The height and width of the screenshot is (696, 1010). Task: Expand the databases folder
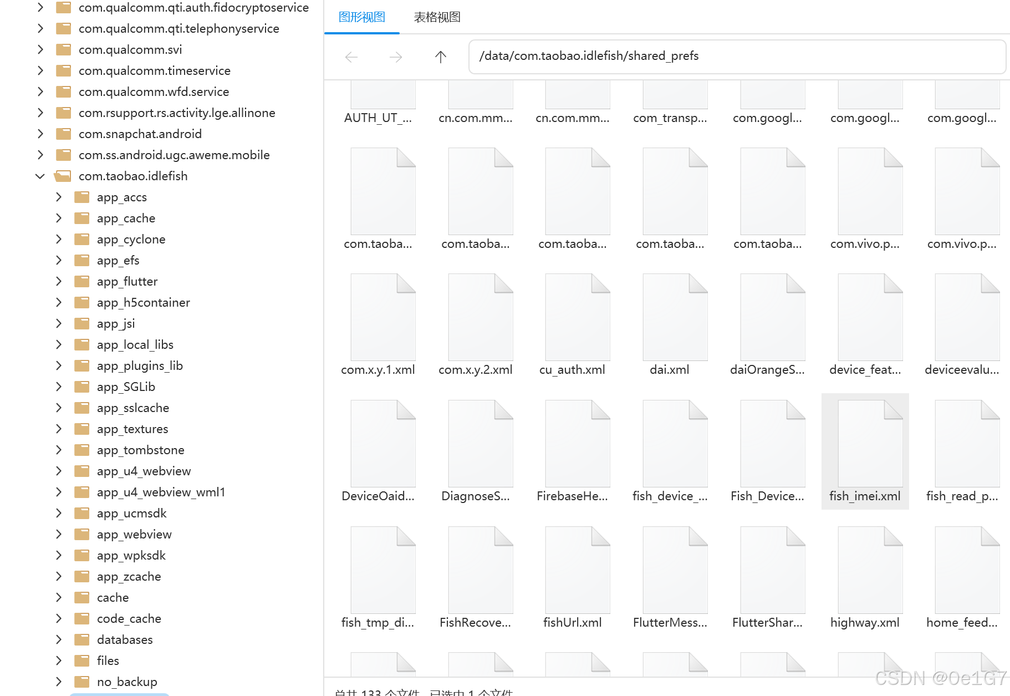pyautogui.click(x=59, y=639)
